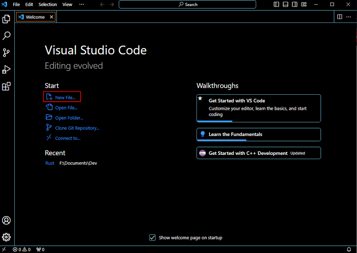Open the File menu

click(16, 5)
